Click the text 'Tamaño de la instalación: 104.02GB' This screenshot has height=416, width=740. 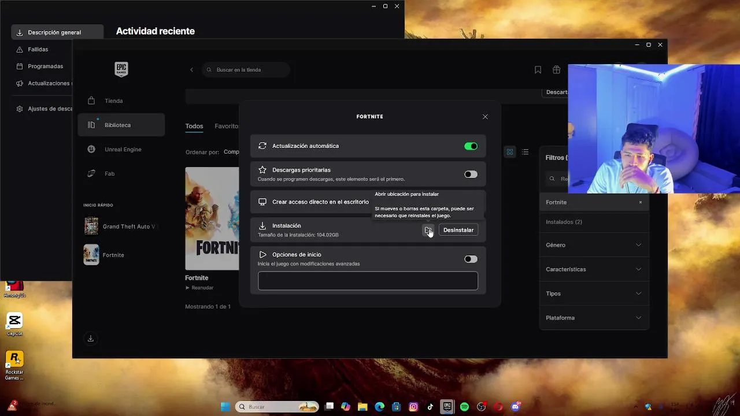[298, 235]
